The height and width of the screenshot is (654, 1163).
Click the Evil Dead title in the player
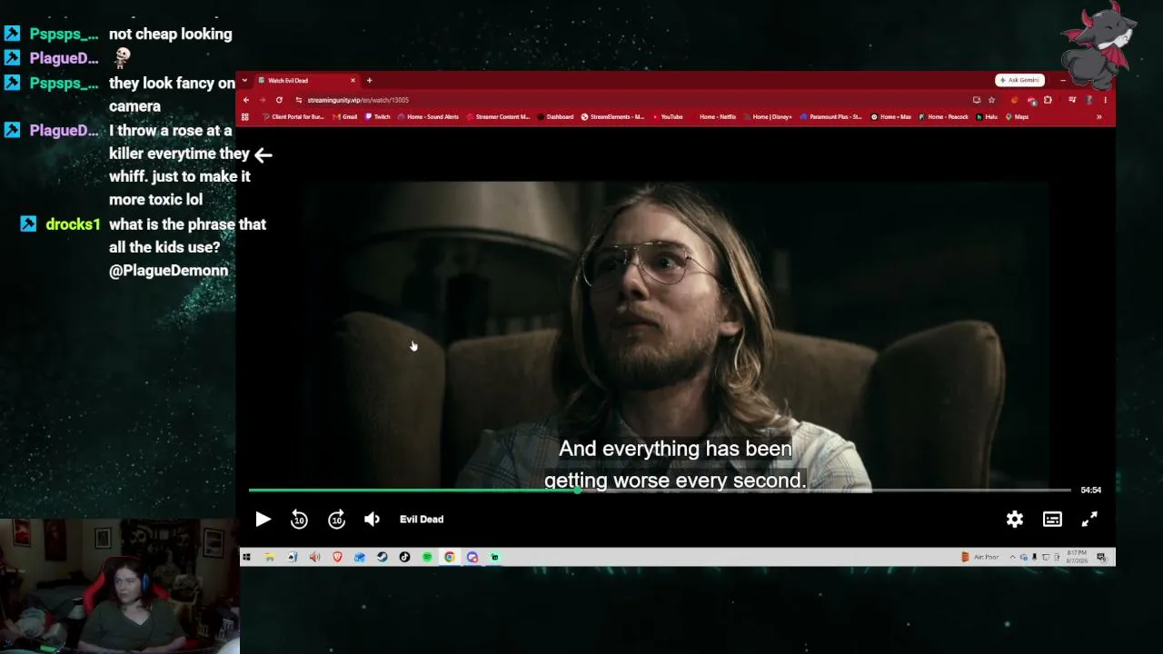pos(422,520)
